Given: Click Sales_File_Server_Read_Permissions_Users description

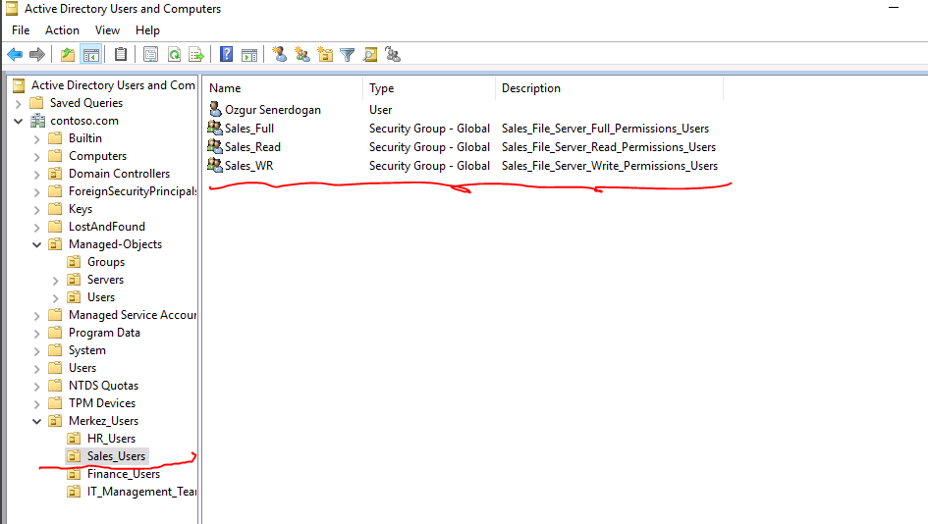Looking at the screenshot, I should (x=609, y=146).
